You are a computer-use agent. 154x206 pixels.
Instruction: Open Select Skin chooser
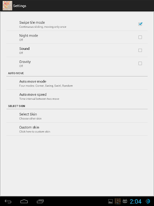(77, 116)
